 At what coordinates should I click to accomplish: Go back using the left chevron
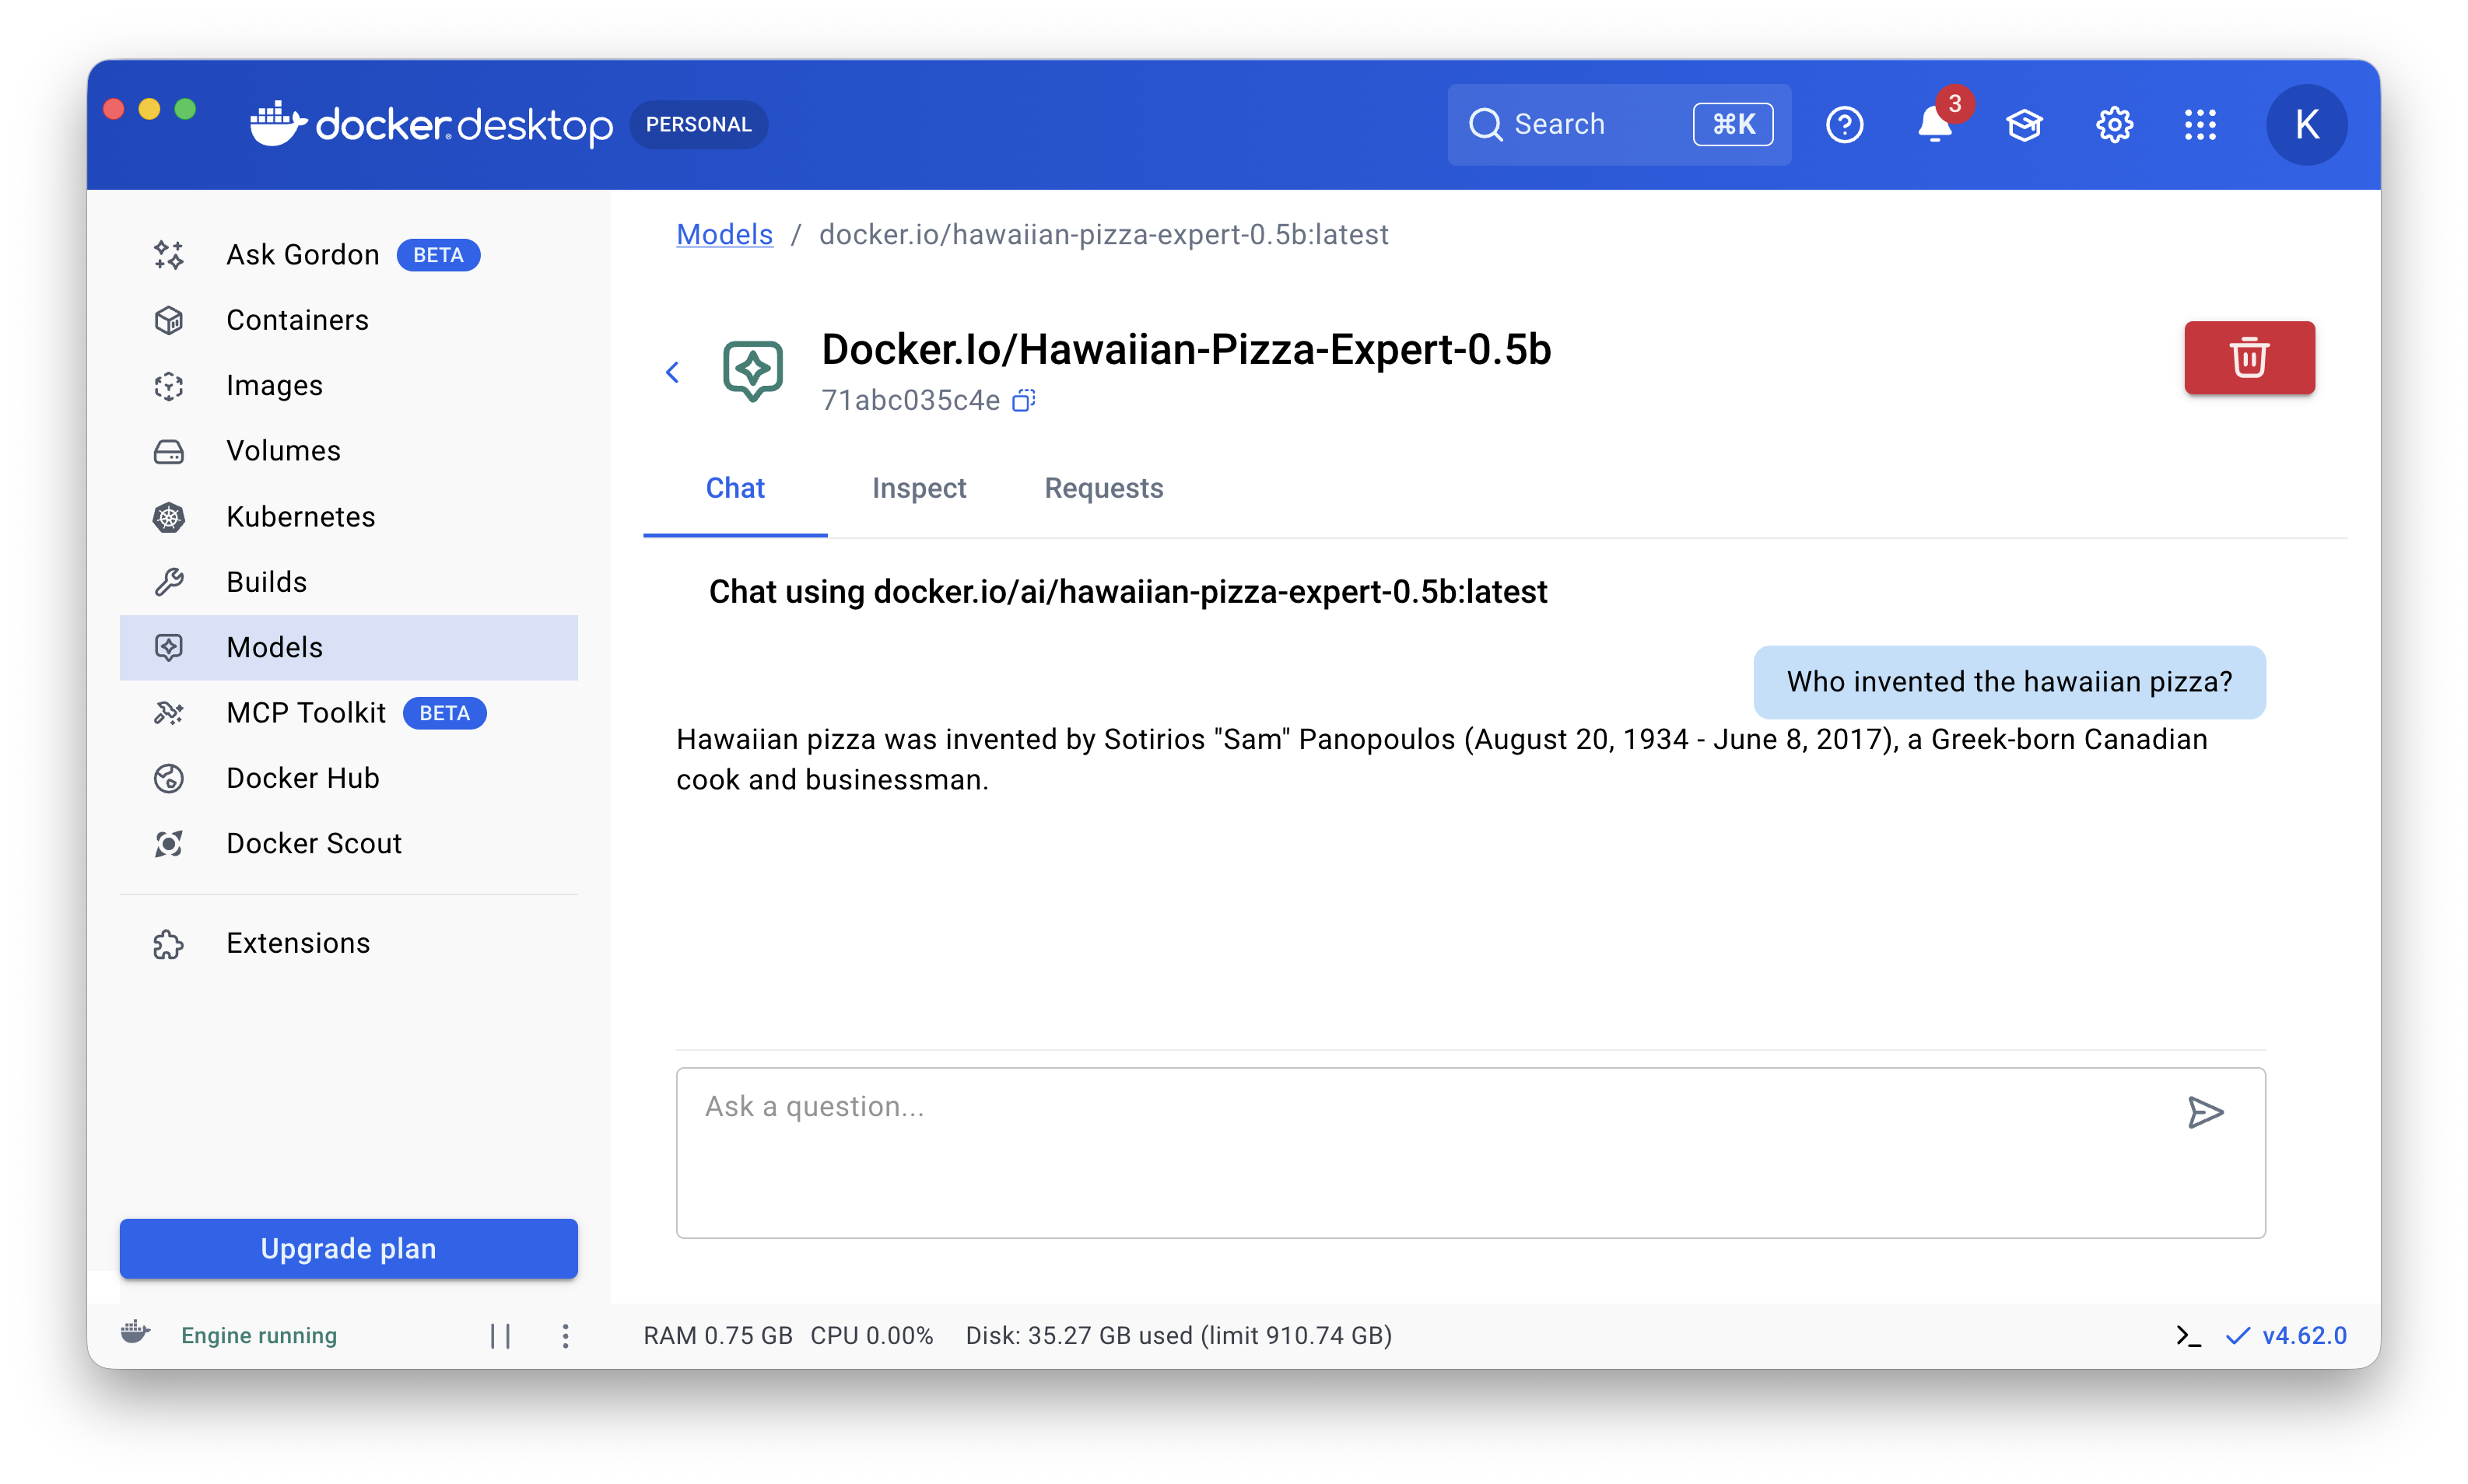672,373
